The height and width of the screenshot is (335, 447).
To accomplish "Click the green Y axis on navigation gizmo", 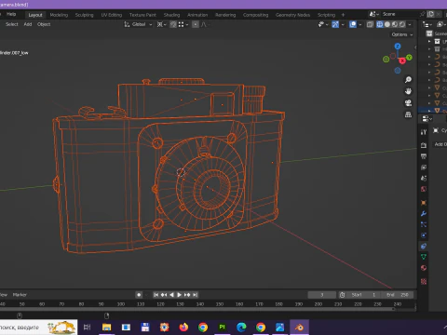I will tap(409, 58).
